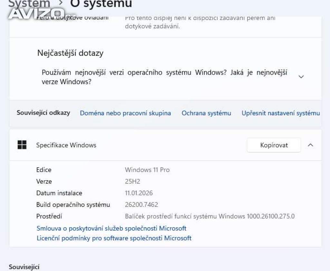Open the FAQ question about nejnovější verze Windows
330x271 pixels.
pos(164,77)
